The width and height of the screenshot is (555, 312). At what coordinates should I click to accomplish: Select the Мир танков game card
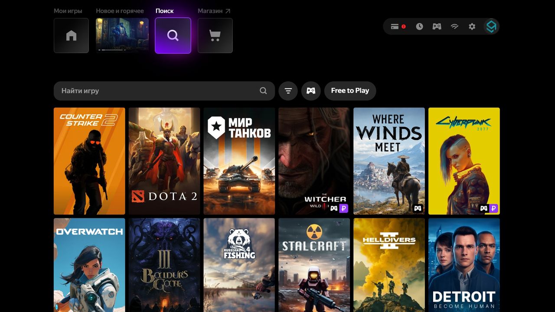point(239,161)
